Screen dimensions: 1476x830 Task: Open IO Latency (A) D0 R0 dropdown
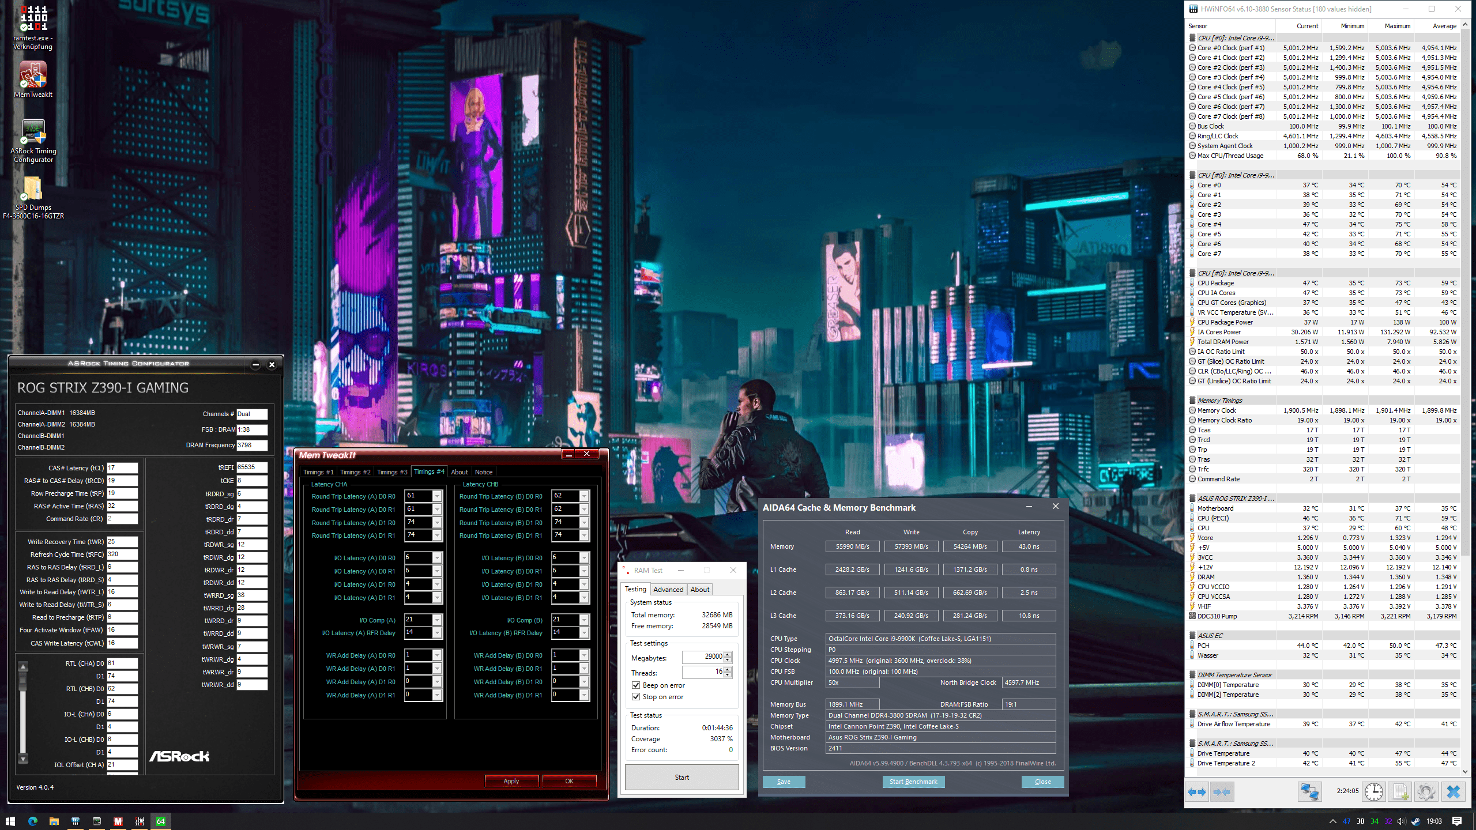[x=437, y=558]
